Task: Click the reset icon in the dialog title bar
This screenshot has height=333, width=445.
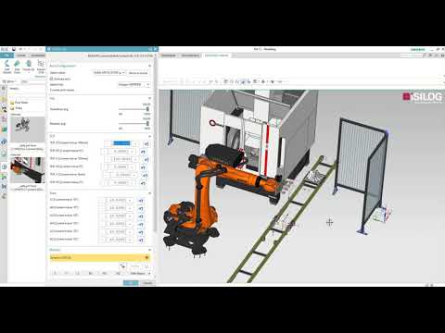Action: (x=150, y=49)
